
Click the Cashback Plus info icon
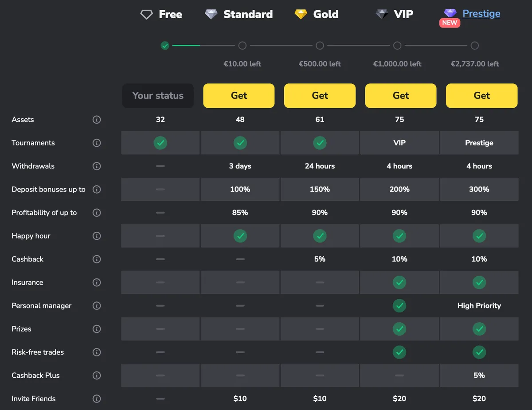[x=97, y=375]
